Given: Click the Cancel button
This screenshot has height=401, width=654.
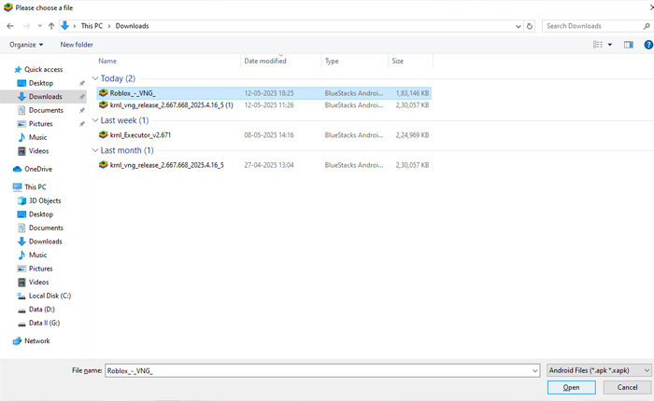Looking at the screenshot, I should (x=627, y=387).
